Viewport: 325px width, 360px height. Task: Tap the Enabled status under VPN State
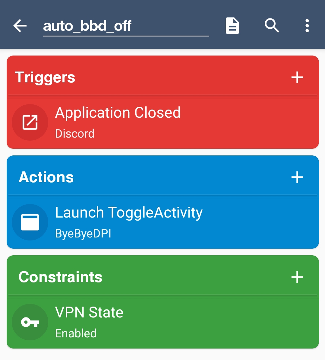point(76,333)
